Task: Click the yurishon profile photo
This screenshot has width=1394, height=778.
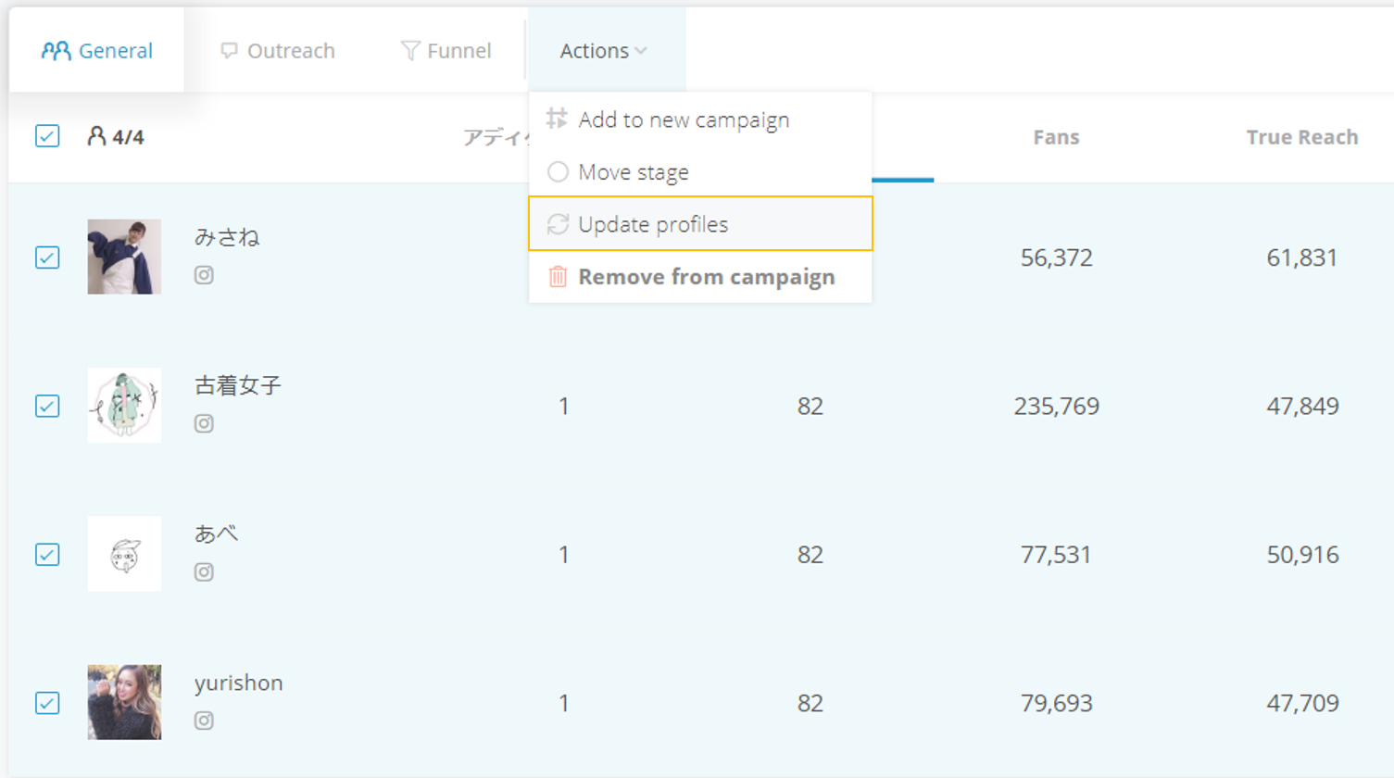Action: 124,702
